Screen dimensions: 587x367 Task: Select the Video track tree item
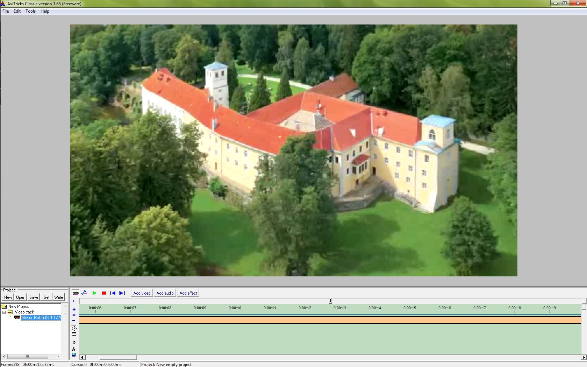pyautogui.click(x=24, y=312)
